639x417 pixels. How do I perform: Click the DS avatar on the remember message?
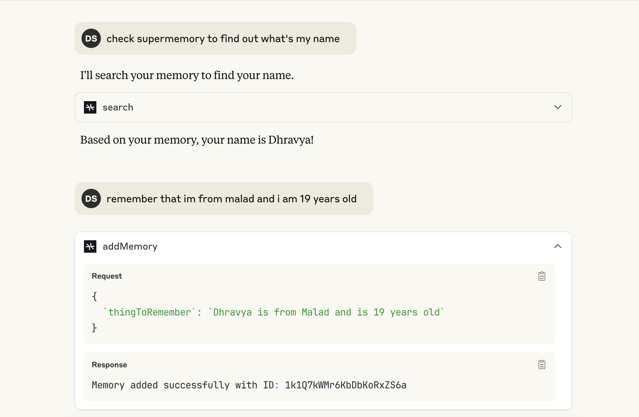pyautogui.click(x=91, y=198)
